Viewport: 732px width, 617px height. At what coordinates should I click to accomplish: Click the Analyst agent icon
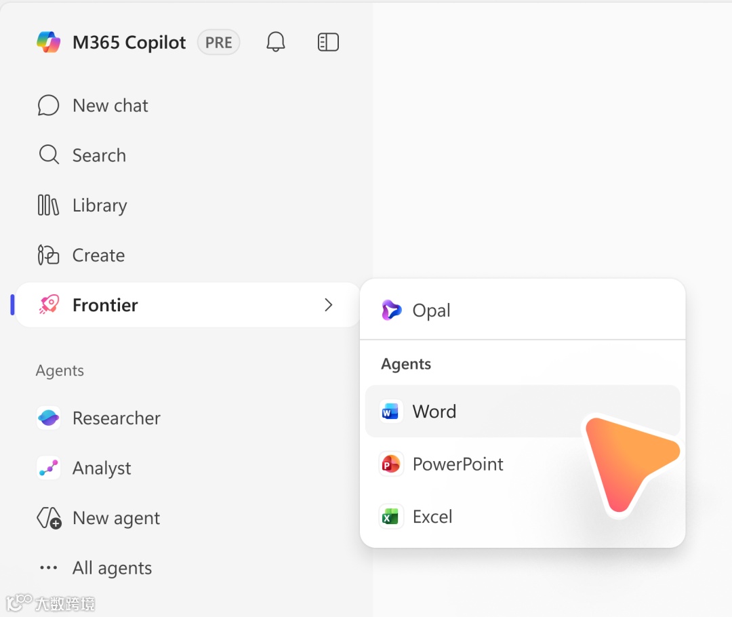[49, 468]
